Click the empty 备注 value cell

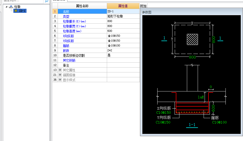[123, 65]
